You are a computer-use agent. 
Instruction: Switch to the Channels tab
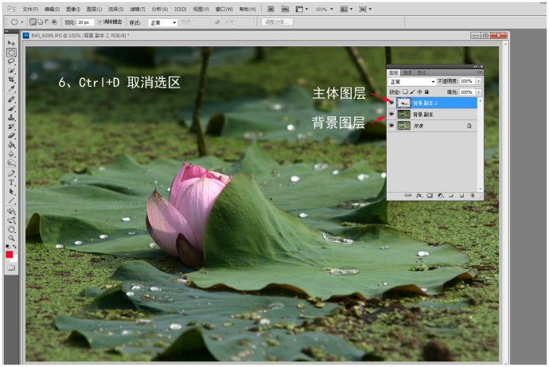[x=407, y=72]
